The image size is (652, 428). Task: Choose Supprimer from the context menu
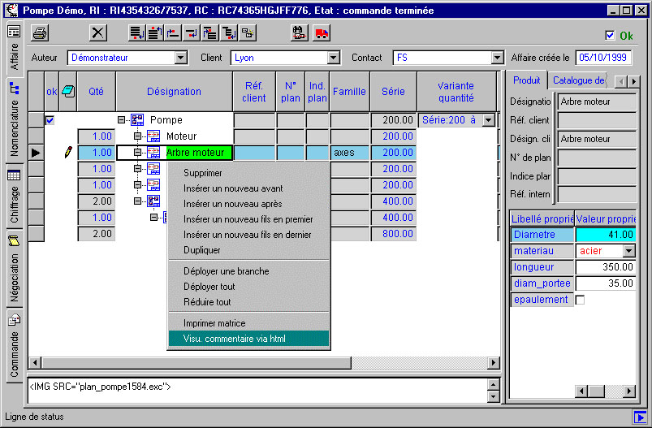202,173
